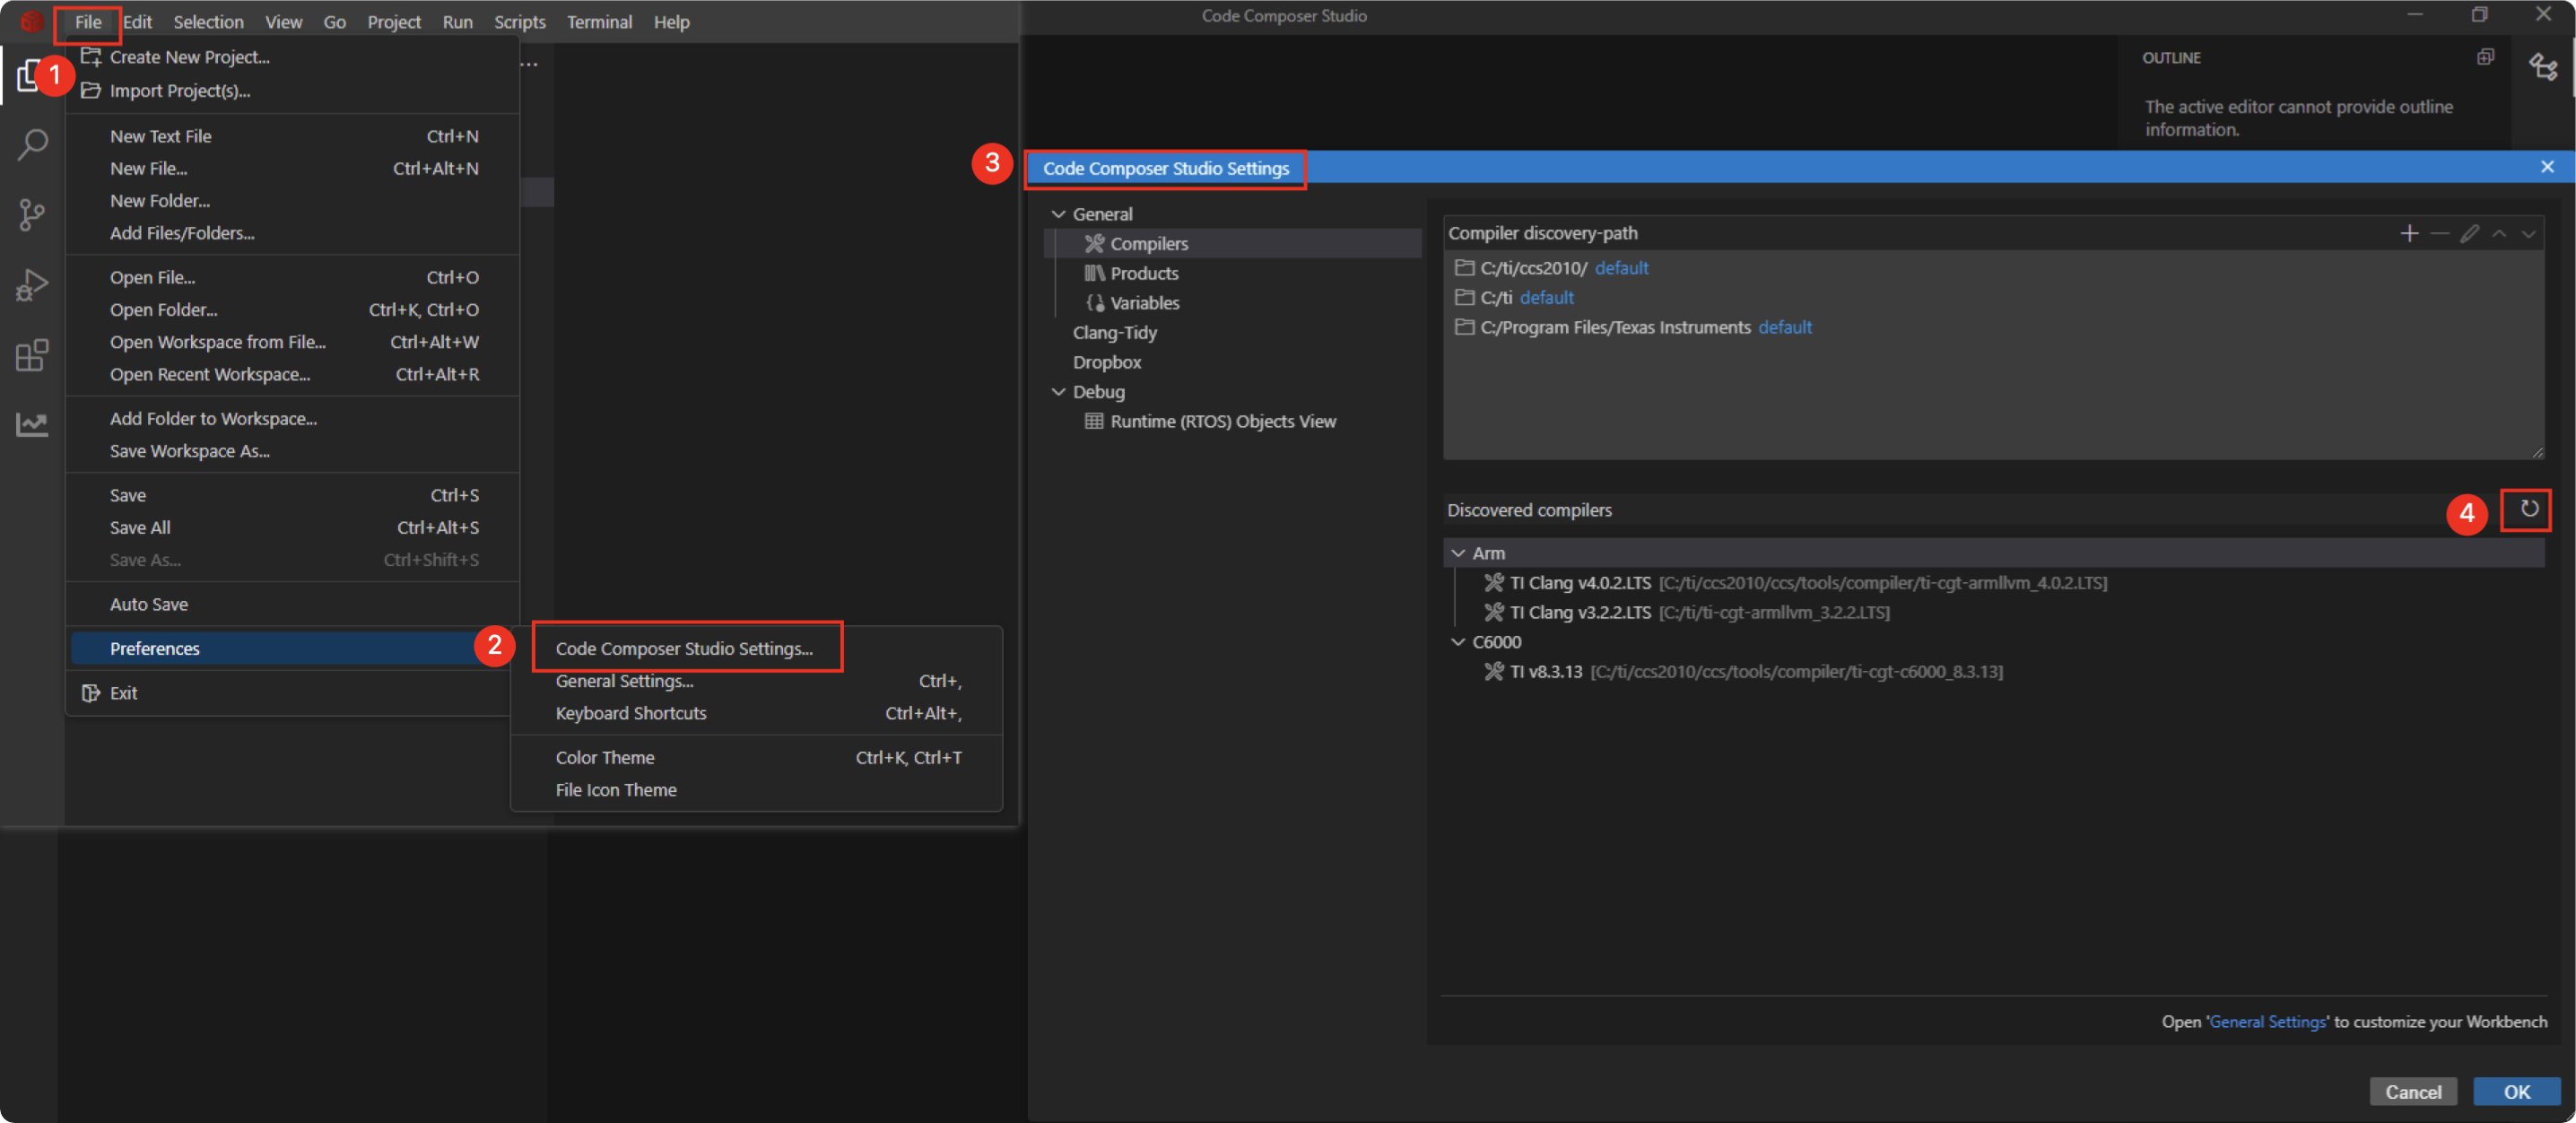Open the Go menu

pyautogui.click(x=335, y=21)
